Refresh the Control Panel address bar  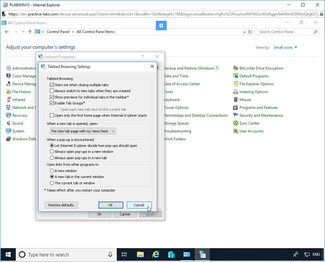coord(250,32)
